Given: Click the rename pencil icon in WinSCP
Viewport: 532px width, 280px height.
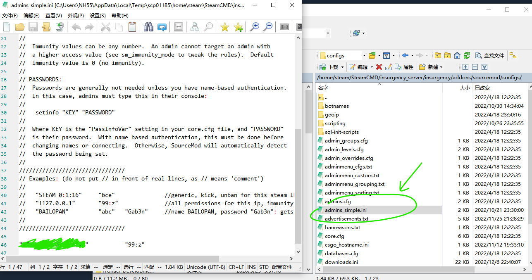Looking at the screenshot, I should [x=389, y=67].
